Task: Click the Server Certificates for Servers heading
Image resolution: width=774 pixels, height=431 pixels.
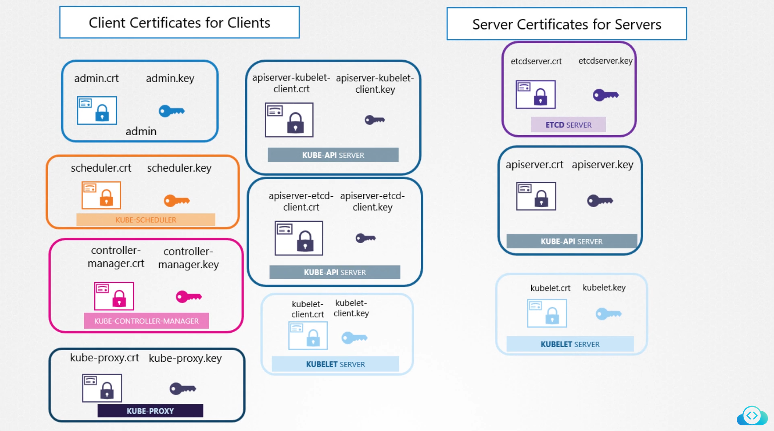Action: (566, 24)
